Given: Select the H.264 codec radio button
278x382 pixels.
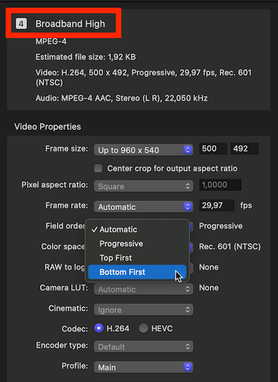Looking at the screenshot, I should tap(99, 329).
